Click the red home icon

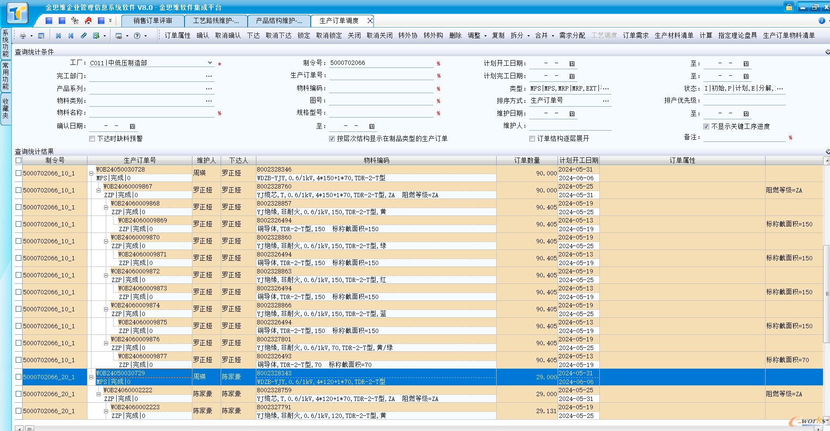click(x=88, y=20)
